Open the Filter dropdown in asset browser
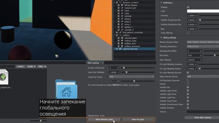 42,67
